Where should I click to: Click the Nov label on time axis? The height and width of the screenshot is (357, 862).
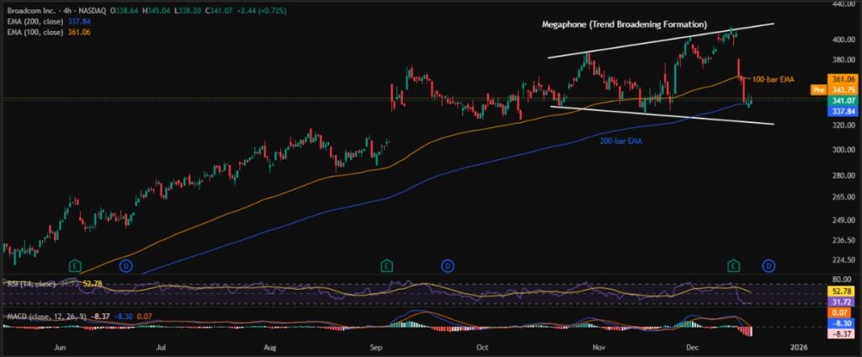point(599,347)
